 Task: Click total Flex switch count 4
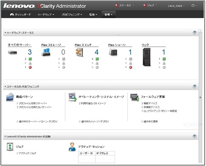[96, 52]
